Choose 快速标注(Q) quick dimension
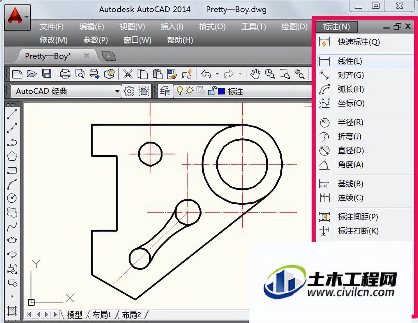 [365, 42]
